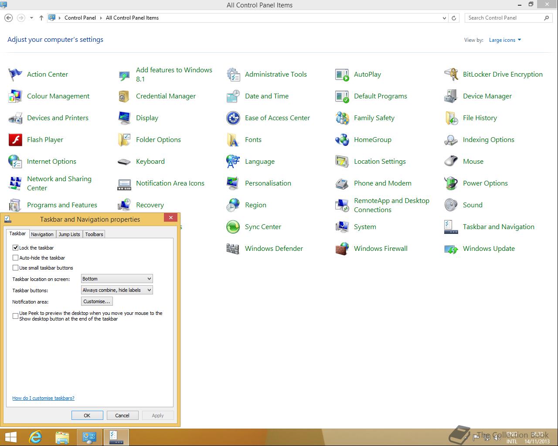The height and width of the screenshot is (446, 558).
Task: Enable Use small taskbar buttons checkbox
Action: click(x=16, y=267)
